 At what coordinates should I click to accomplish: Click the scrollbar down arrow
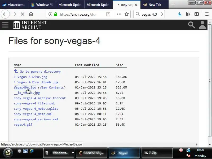(x=210, y=144)
